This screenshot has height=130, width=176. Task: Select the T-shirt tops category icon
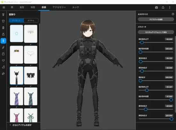[3, 21]
